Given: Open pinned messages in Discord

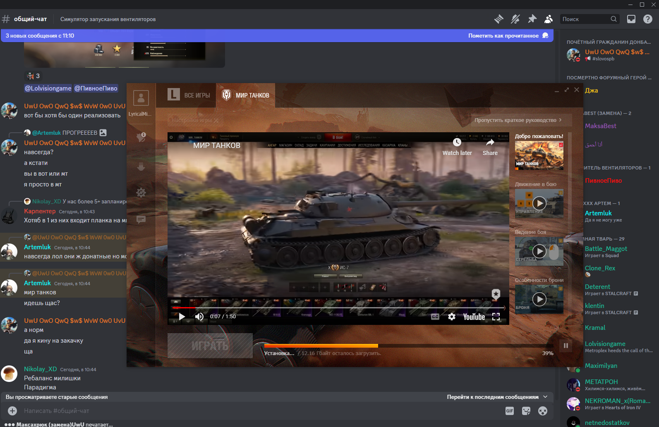Looking at the screenshot, I should coord(532,19).
